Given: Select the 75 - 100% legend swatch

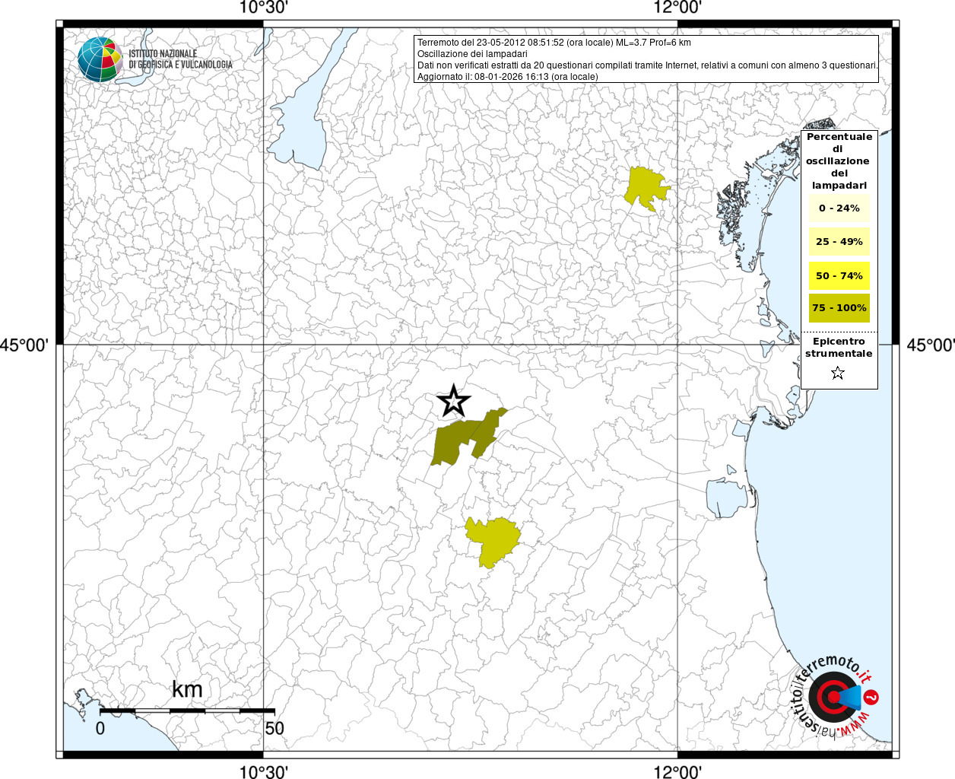Looking at the screenshot, I should click(839, 308).
